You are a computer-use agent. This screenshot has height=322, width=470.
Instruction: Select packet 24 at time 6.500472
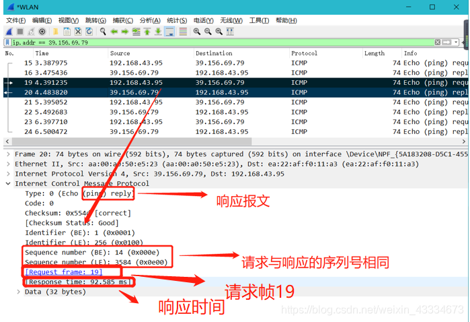pos(235,131)
